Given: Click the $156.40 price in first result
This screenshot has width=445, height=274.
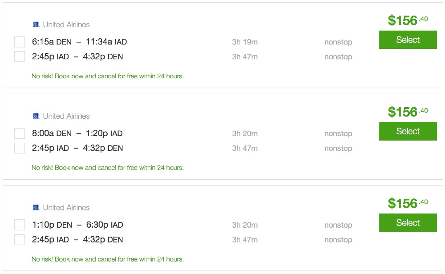Looking at the screenshot, I should pos(407,20).
